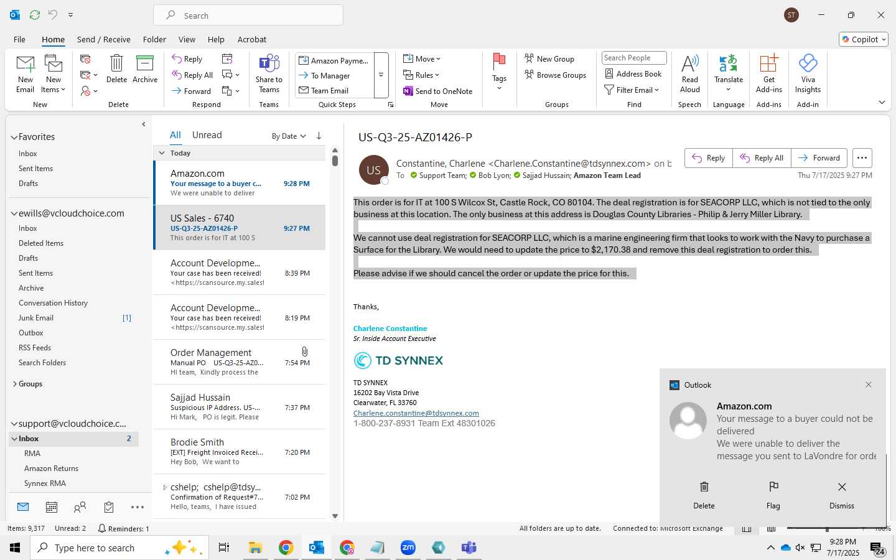The width and height of the screenshot is (896, 560).
Task: Expand the cshelp conversation thread
Action: click(164, 487)
